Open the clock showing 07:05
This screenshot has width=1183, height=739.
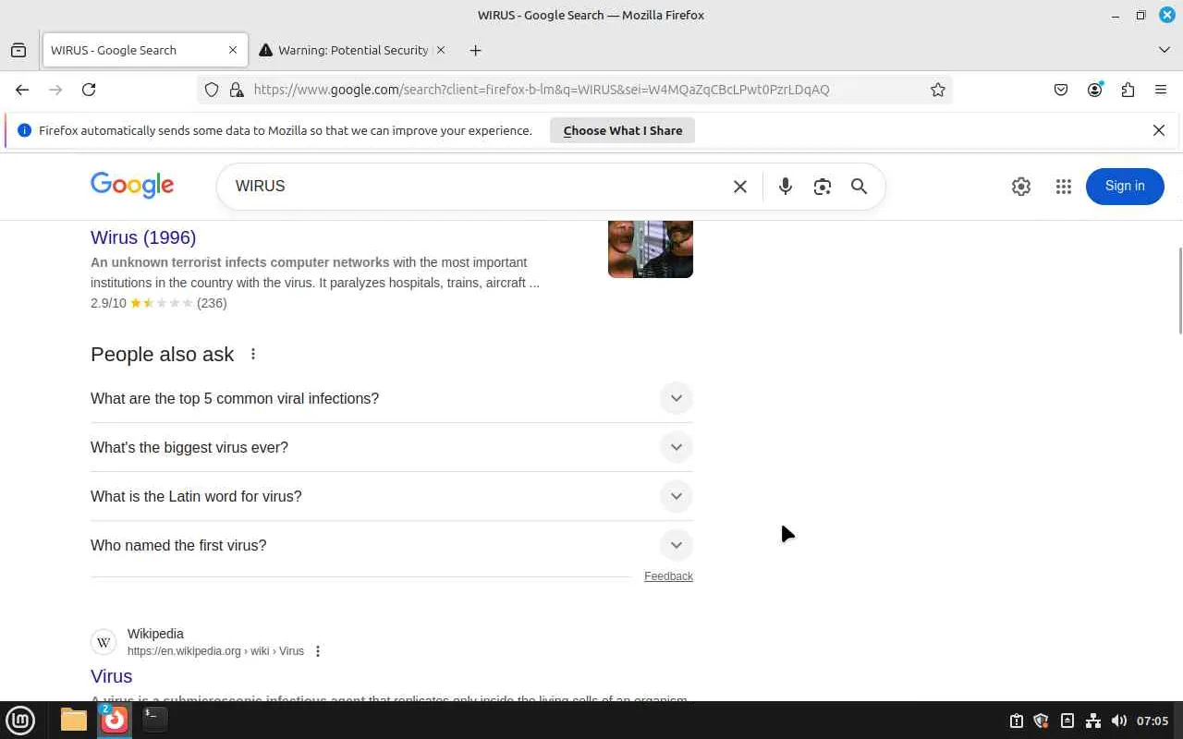click(1153, 721)
